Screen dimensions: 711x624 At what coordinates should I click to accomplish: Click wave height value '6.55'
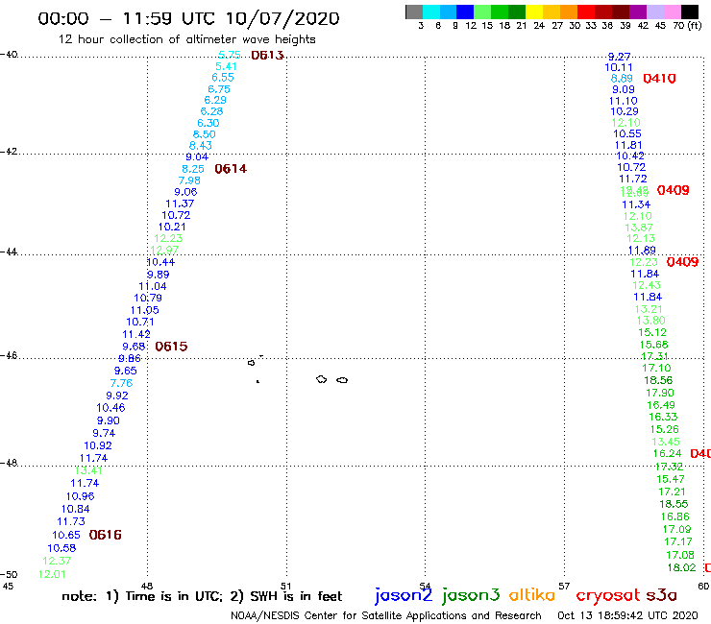coord(223,78)
